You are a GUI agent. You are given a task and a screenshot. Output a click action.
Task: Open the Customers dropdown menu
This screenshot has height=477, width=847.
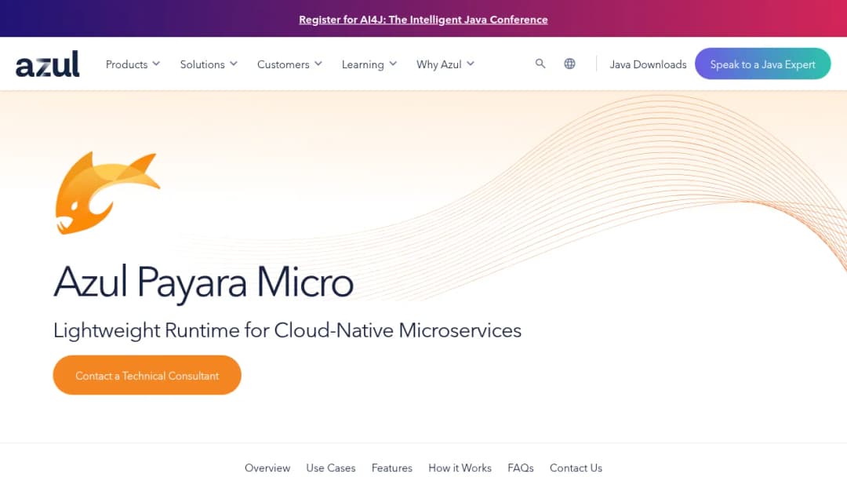click(x=289, y=64)
